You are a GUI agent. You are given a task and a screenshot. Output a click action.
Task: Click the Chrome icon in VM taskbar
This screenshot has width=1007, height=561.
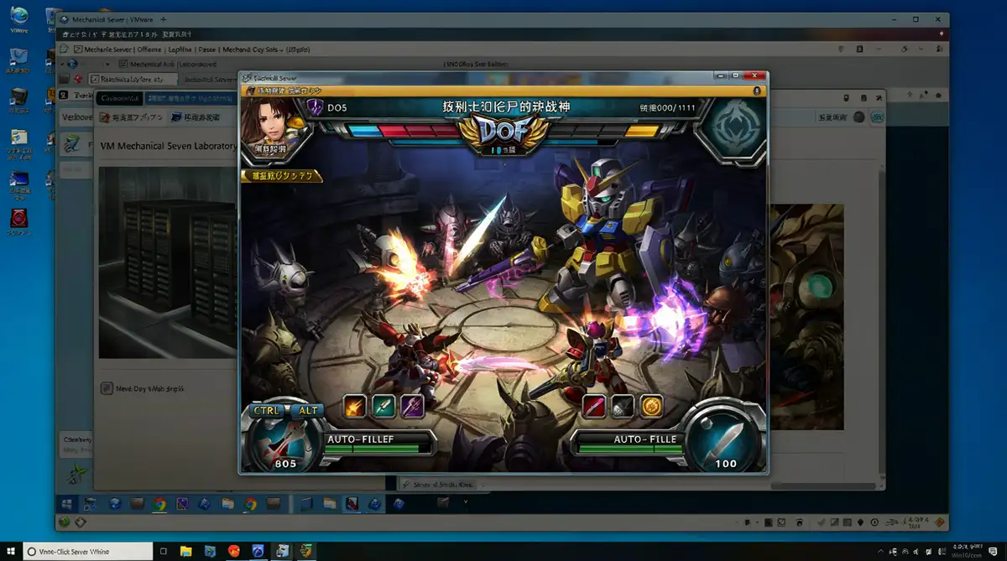click(x=159, y=504)
